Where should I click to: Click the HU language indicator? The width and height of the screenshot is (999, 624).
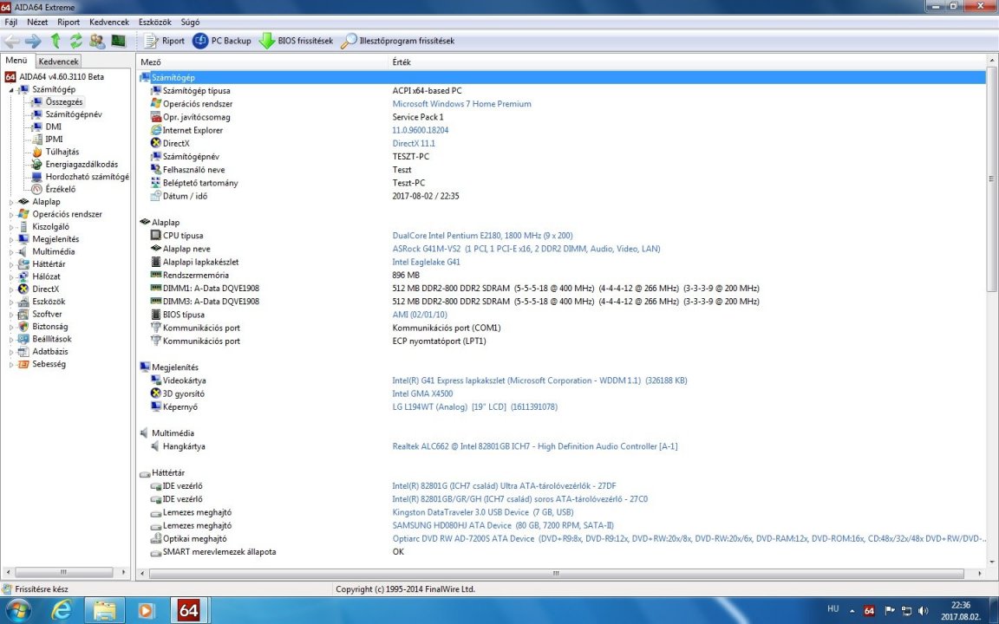pyautogui.click(x=832, y=609)
